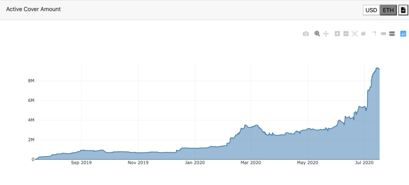Screen dimensions: 409x185
Task: Click the 'Jul 2020' x-axis label
Action: point(364,163)
